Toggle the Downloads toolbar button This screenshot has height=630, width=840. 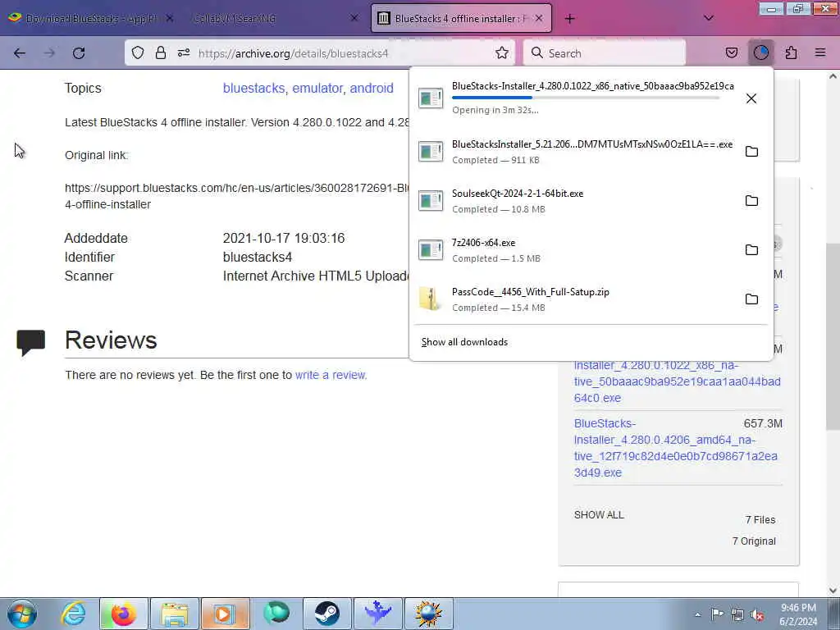pos(761,52)
